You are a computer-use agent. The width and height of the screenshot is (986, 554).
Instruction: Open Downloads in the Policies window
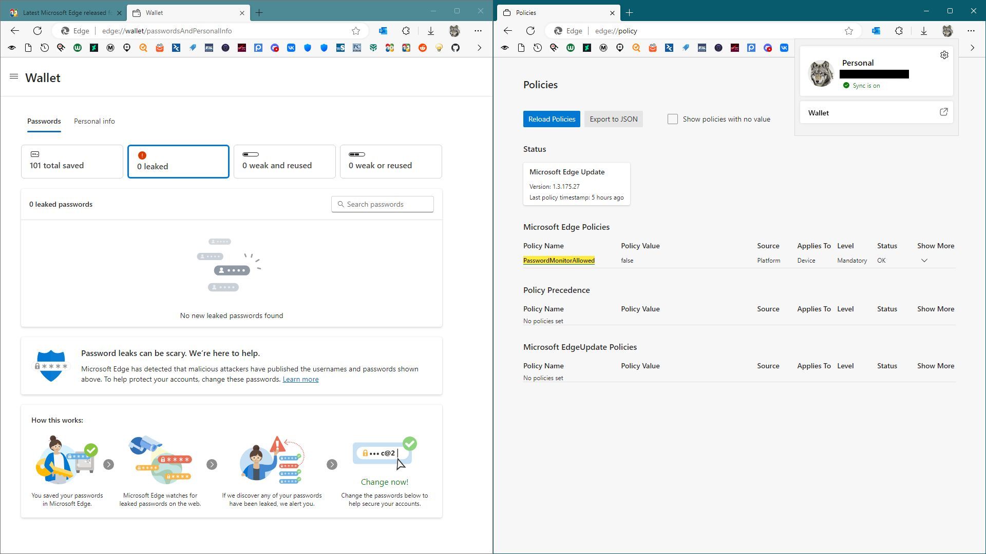924,31
